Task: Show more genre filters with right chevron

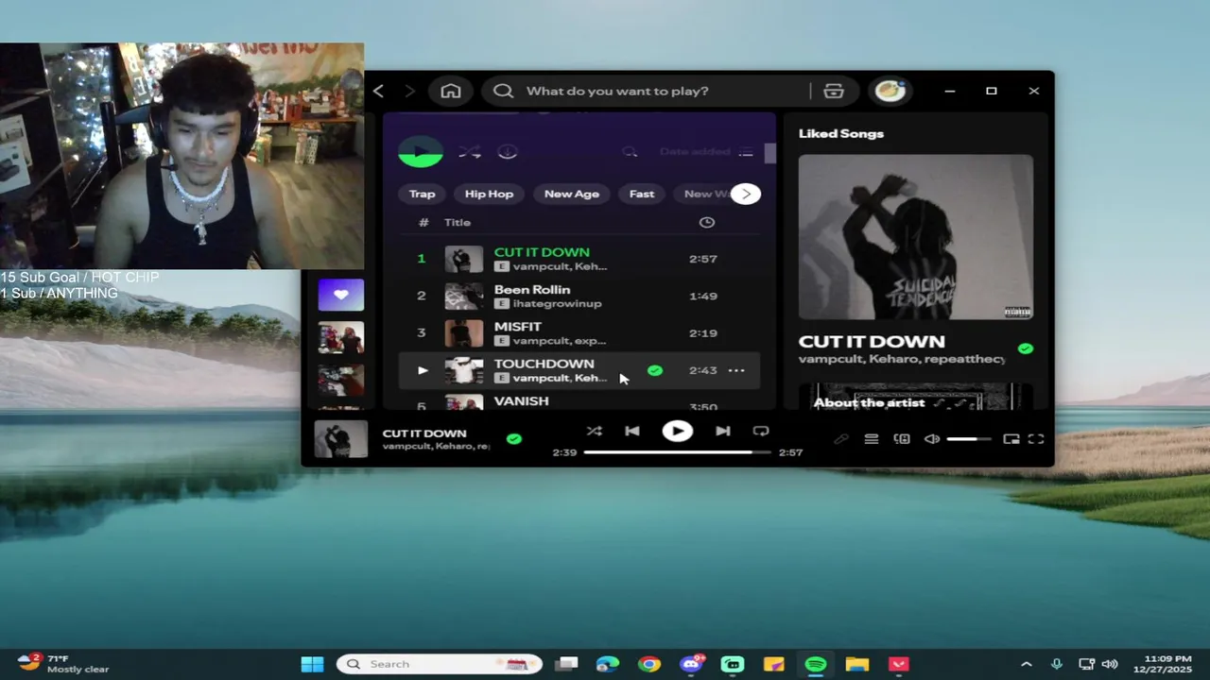Action: [746, 194]
